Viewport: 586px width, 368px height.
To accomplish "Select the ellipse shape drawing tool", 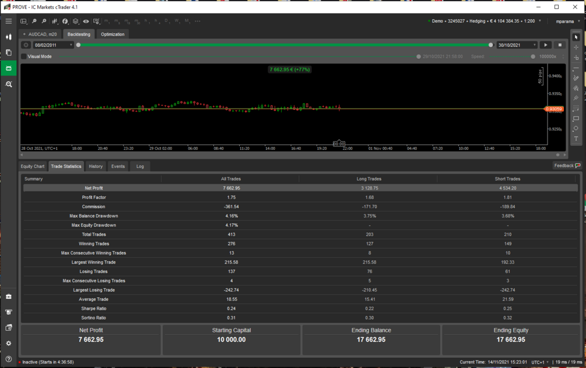I will pos(576,128).
